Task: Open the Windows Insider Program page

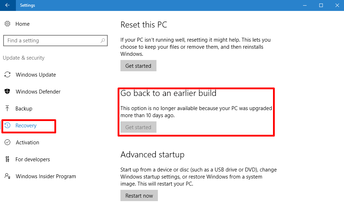Action: tap(46, 176)
